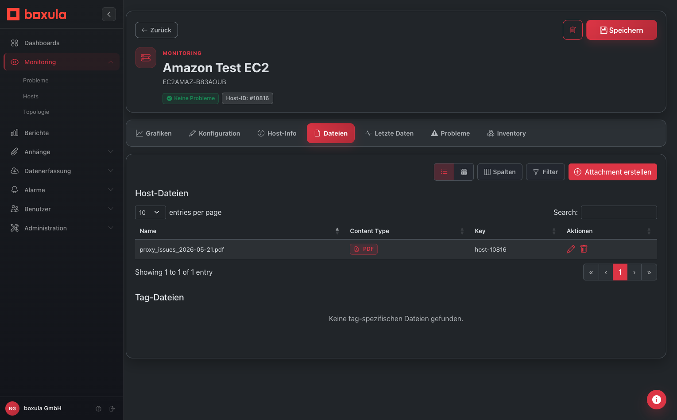Click the Showing 1 to 1 of 1 entry text
This screenshot has height=420, width=677.
point(174,272)
